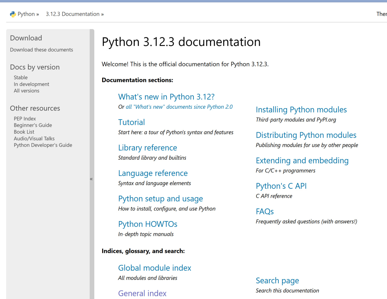Open Python HOWTOs section
Screen dimensions: 387x299
(x=148, y=224)
